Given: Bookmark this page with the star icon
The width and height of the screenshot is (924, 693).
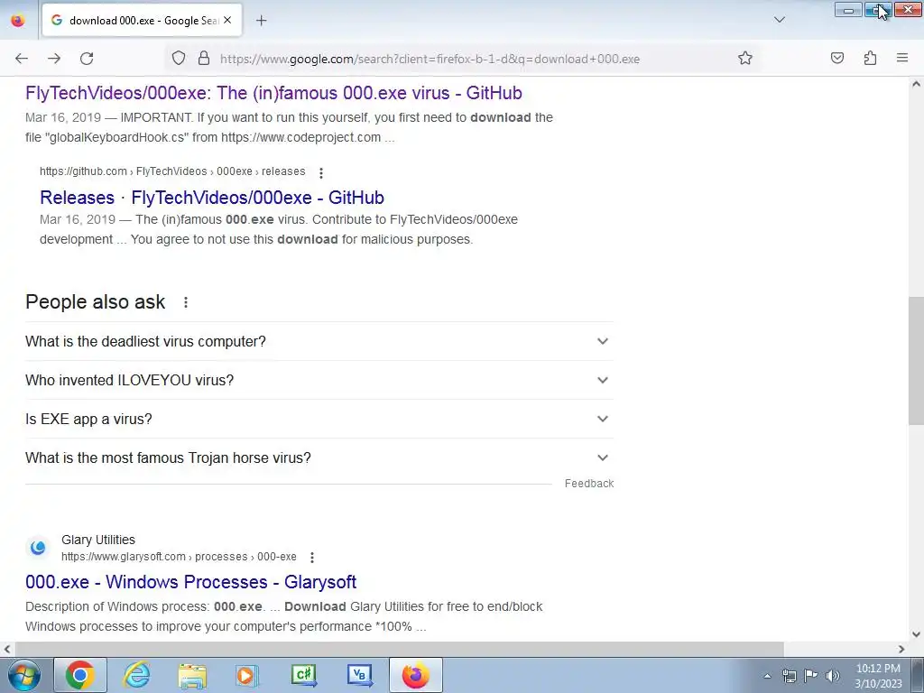Looking at the screenshot, I should (x=744, y=58).
